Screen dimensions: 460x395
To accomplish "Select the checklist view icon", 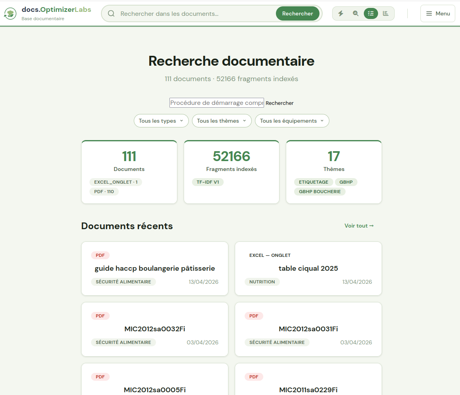I will pyautogui.click(x=371, y=13).
